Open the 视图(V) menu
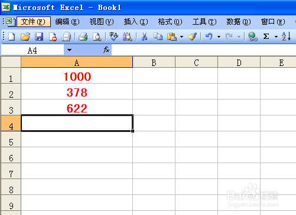Image resolution: width=296 pixels, height=215 pixels. coord(102,22)
